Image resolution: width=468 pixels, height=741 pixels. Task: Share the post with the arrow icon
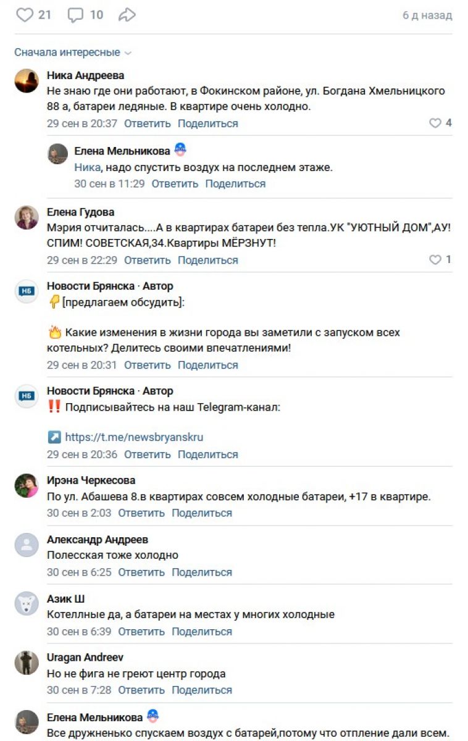click(127, 15)
